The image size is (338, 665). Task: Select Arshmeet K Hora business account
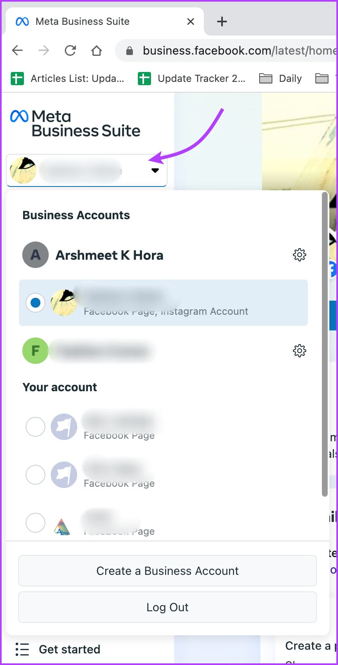tap(109, 255)
